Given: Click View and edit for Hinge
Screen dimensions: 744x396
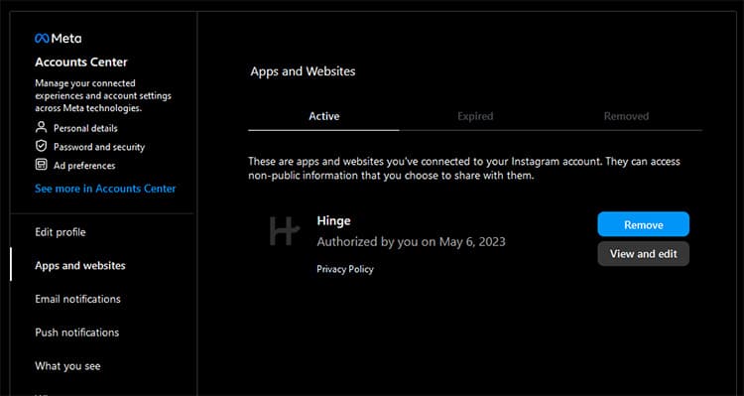Looking at the screenshot, I should [x=644, y=253].
